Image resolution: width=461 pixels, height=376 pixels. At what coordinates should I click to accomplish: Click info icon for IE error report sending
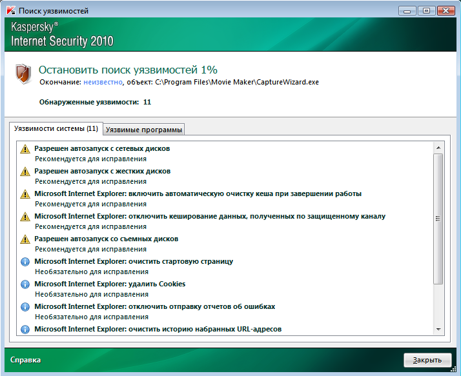pos(25,307)
